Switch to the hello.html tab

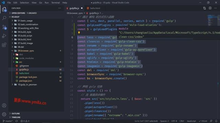click(x=95, y=8)
